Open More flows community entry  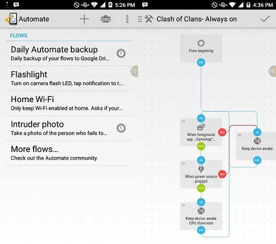point(69,153)
